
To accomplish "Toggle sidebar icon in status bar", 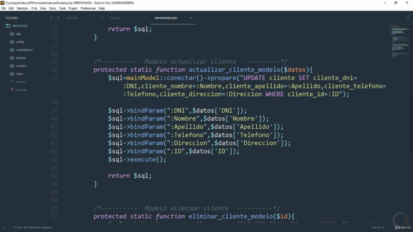I will tap(5, 227).
